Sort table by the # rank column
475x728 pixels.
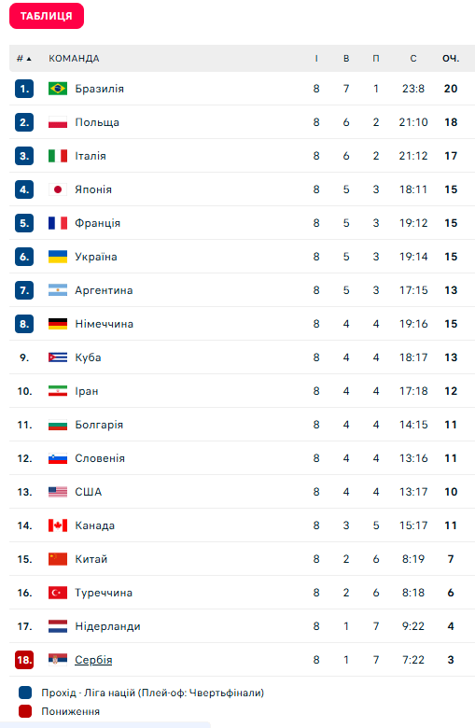tap(23, 59)
